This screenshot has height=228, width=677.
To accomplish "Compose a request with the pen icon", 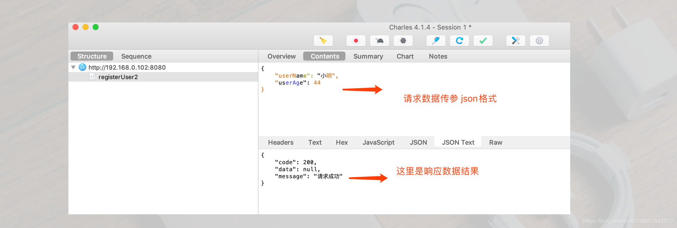I will tap(436, 41).
